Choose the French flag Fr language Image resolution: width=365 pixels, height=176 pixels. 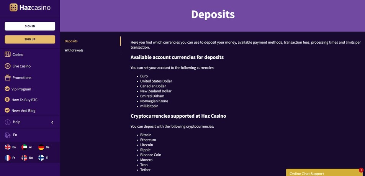coord(10,158)
